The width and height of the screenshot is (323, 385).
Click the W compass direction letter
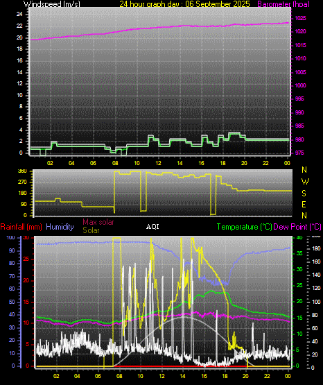coord(305,182)
